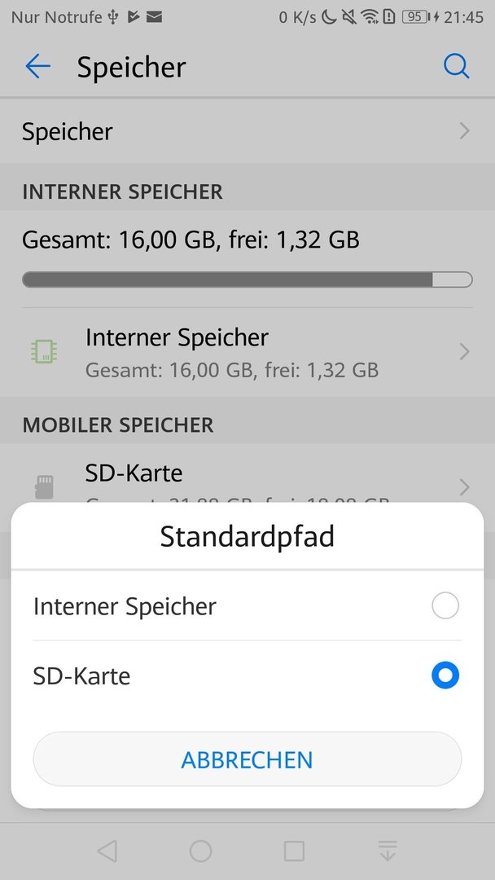Tap the Android back navigation triangle

point(107,851)
